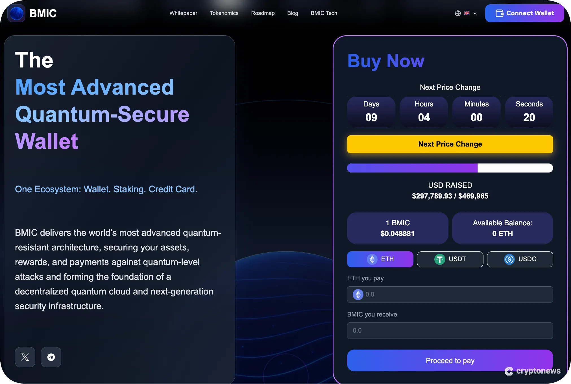Image resolution: width=571 pixels, height=384 pixels.
Task: Click the X social icon
Action: tap(25, 357)
